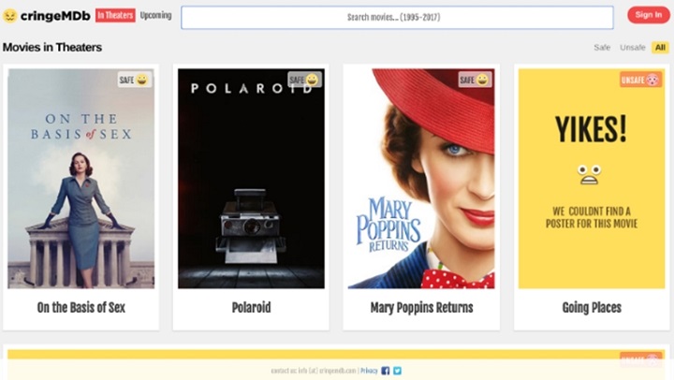Open the Polaroid movie poster
Image resolution: width=674 pixels, height=380 pixels.
point(251,178)
